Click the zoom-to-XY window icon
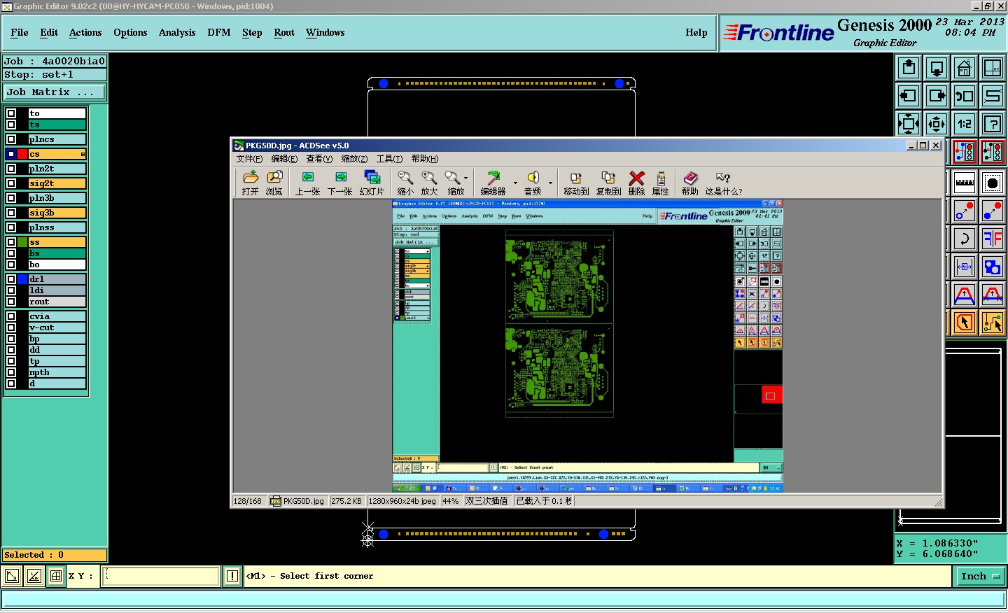The image size is (1008, 613). click(993, 68)
